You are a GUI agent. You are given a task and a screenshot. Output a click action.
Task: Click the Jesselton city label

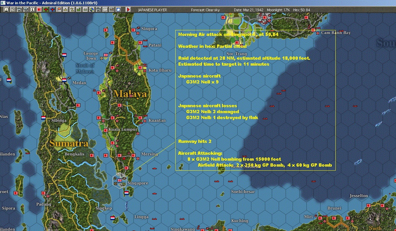tap(359, 196)
